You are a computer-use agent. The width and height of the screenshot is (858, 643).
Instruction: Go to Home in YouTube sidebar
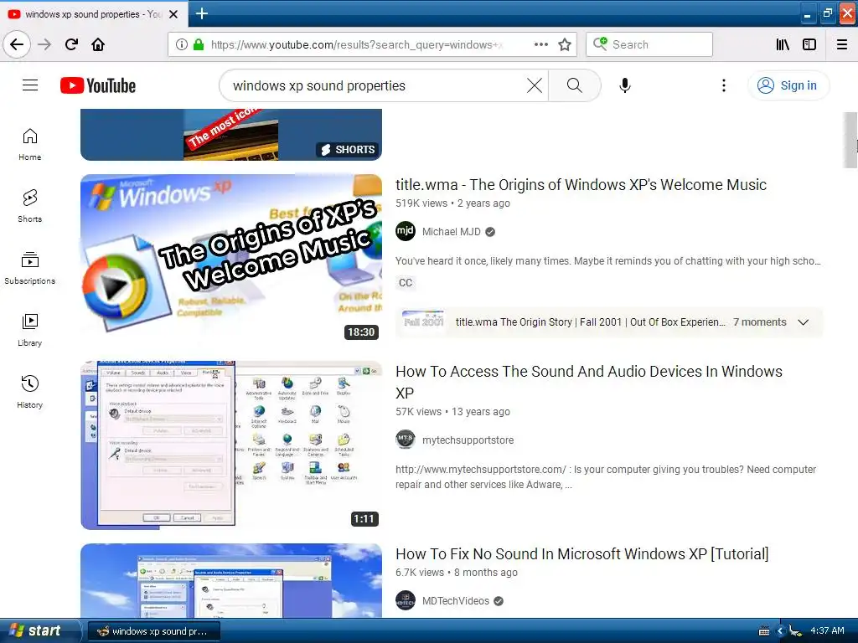click(x=29, y=144)
